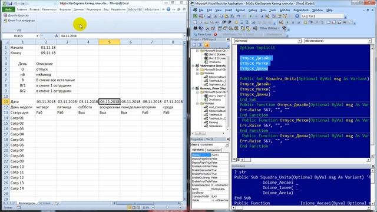Open the Properties object dropdown showing Лист1 Worksheet
Screen dimensions: 377x212
[227, 145]
